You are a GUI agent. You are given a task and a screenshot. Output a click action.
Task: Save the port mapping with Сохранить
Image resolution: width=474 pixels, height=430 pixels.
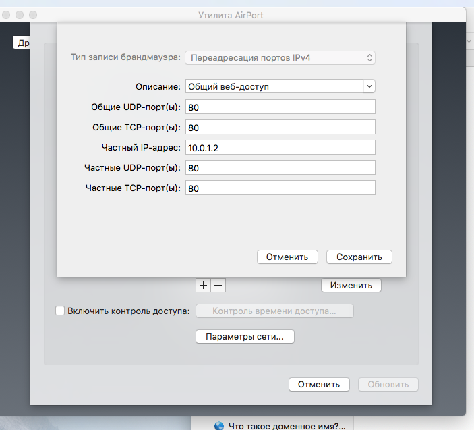(359, 257)
